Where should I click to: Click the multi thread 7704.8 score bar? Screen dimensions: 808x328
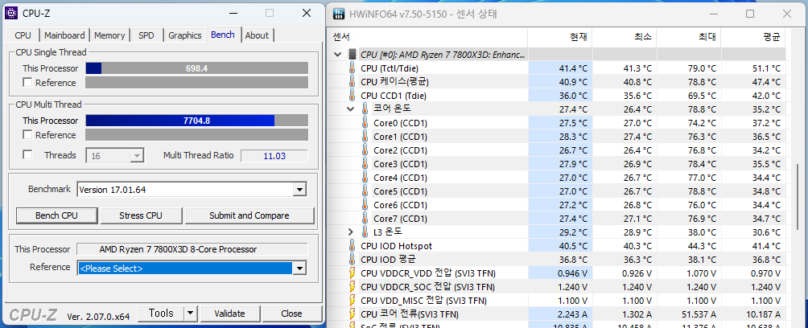pos(196,121)
